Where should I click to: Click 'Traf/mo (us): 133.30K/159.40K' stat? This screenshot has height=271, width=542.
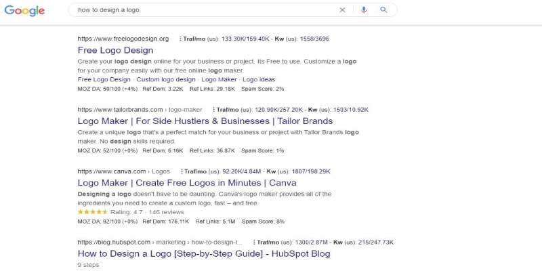pos(226,39)
